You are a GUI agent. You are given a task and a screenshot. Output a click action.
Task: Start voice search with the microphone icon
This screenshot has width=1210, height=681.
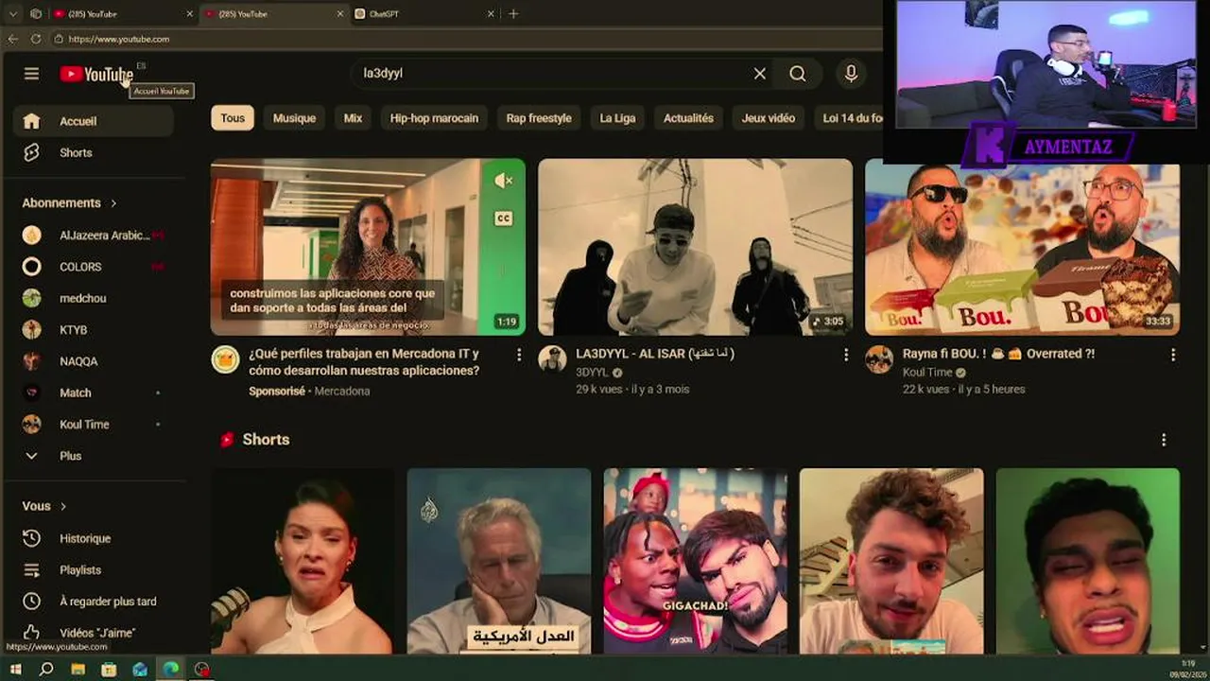coord(851,74)
